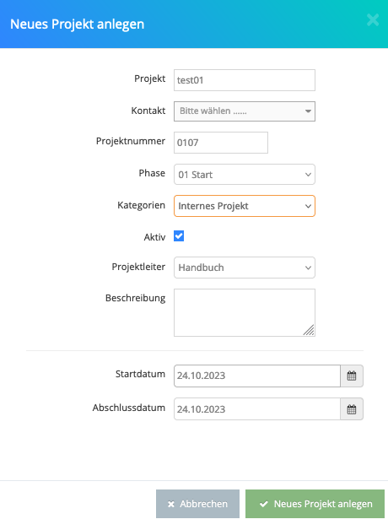Click the Aktiv label text

coord(154,237)
